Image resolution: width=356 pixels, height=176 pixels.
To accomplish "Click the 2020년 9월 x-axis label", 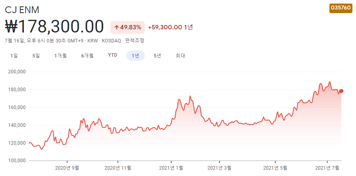I will tap(67, 168).
